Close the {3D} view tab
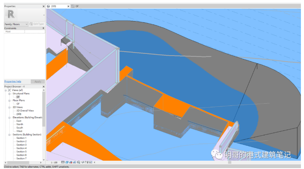 point(68,7)
